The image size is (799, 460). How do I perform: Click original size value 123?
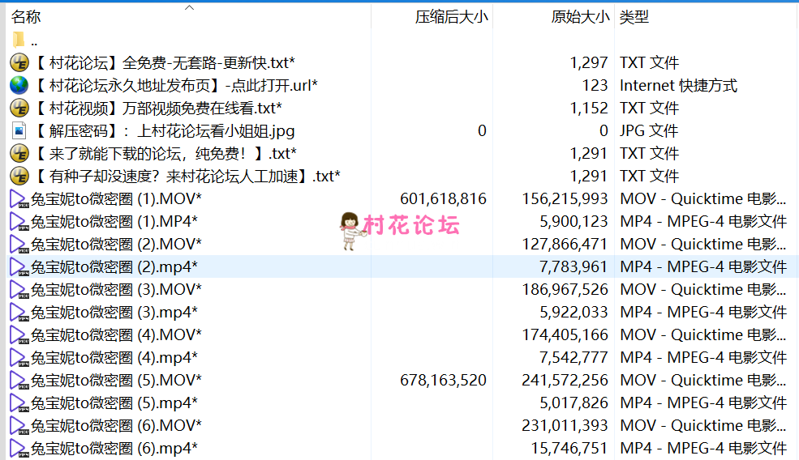coord(595,85)
